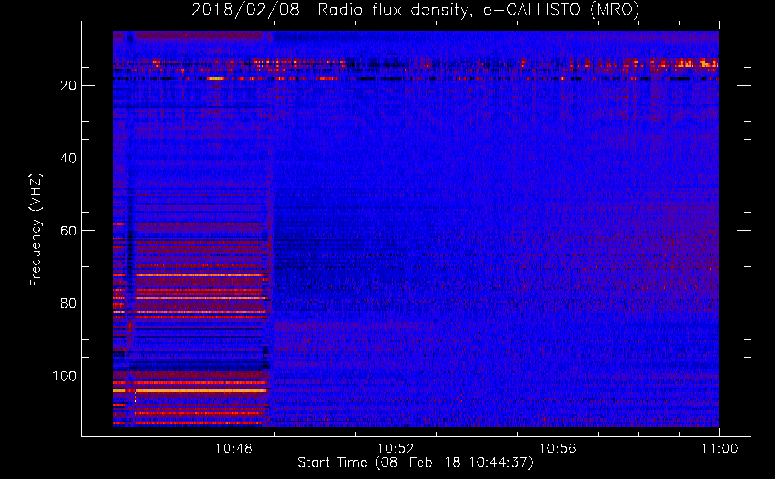Click the "20" frequency tick label
Viewport: 775px width, 479px height.
(69, 85)
